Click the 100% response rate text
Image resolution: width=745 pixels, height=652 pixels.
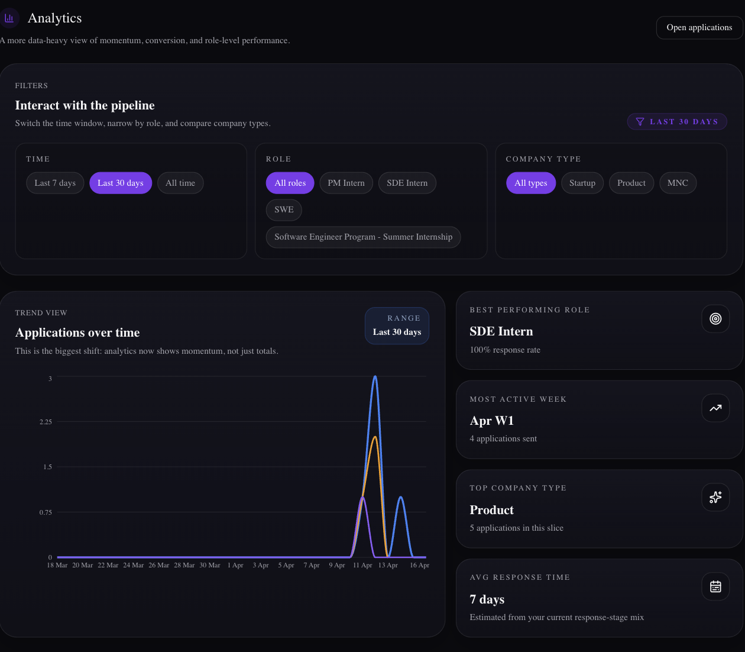(x=505, y=350)
